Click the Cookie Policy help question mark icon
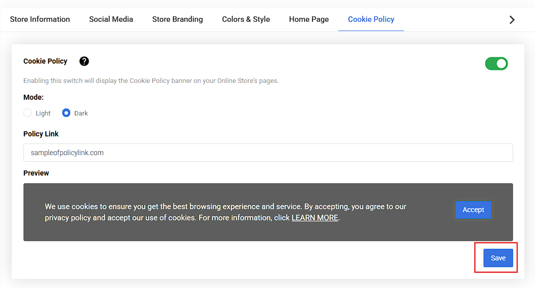This screenshot has width=535, height=288. tap(84, 61)
